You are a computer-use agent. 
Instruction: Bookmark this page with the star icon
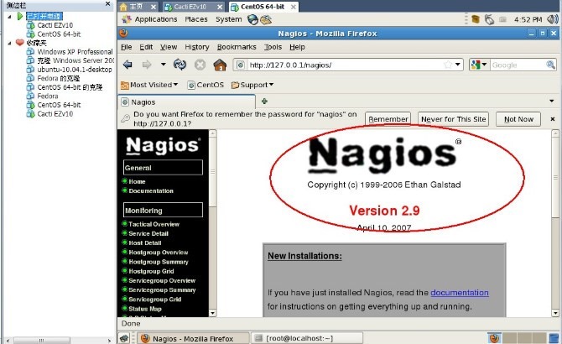click(x=448, y=65)
